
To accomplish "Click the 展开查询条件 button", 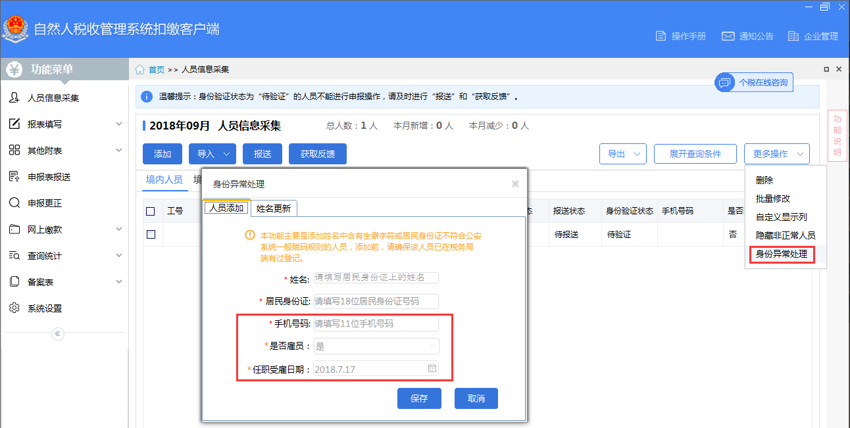I will point(695,154).
